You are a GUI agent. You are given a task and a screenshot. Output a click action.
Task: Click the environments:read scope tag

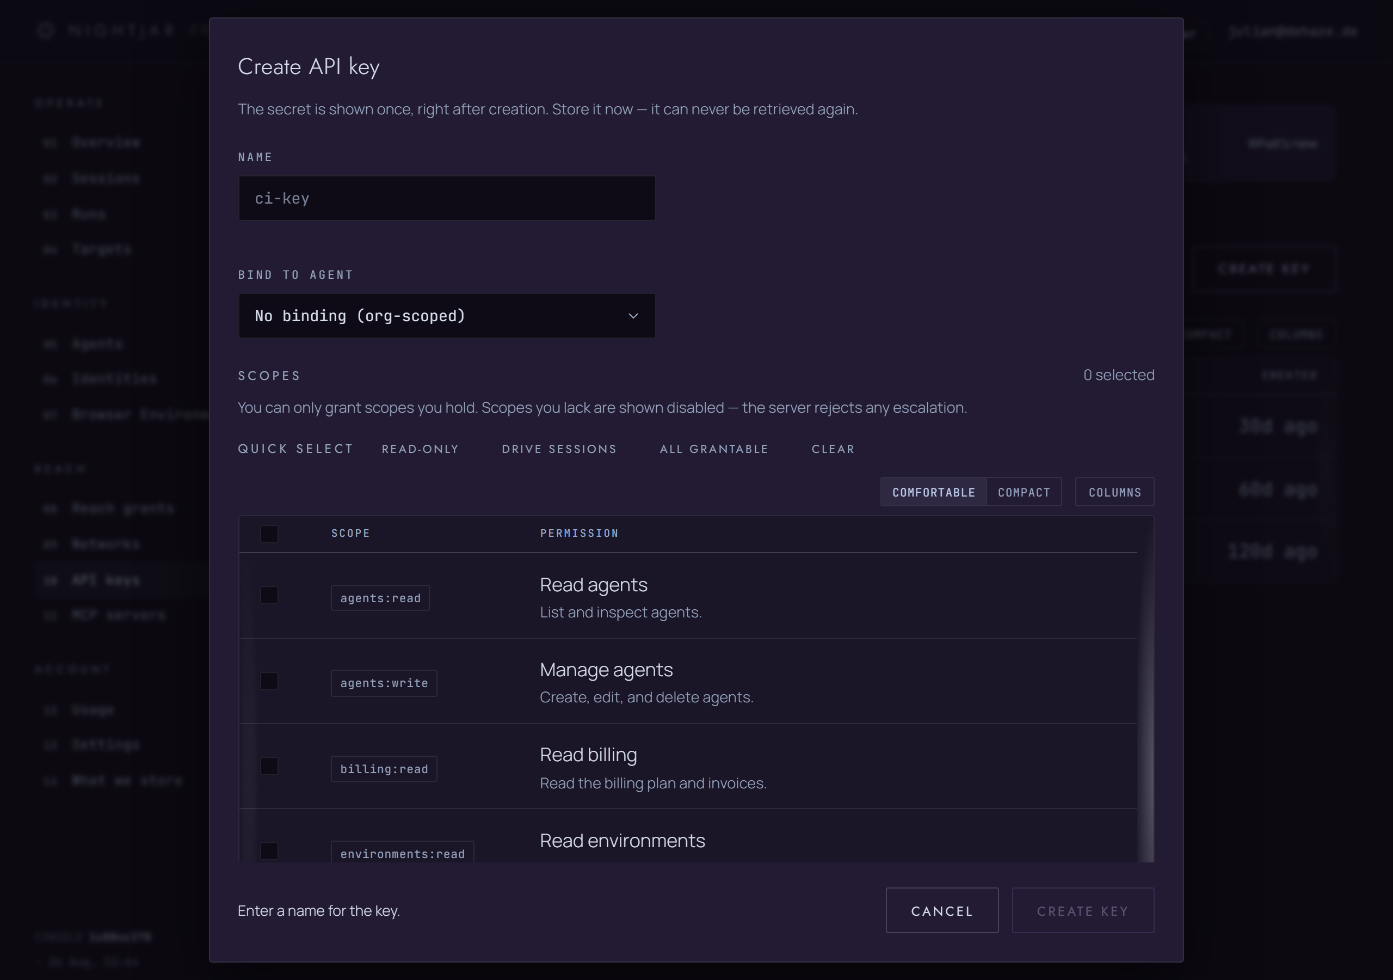402,852
